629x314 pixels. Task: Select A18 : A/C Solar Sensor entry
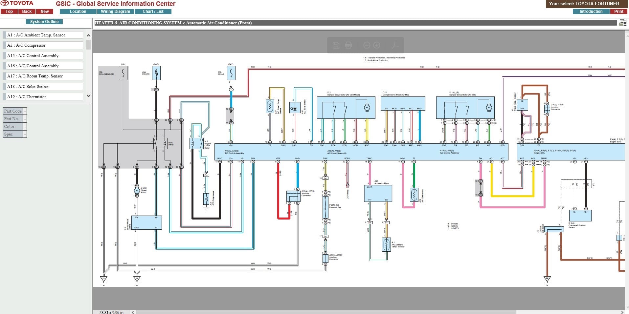[43, 87]
